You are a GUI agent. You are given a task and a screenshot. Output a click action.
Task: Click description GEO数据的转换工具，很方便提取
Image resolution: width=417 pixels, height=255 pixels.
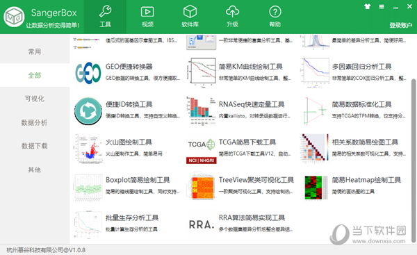click(142, 79)
